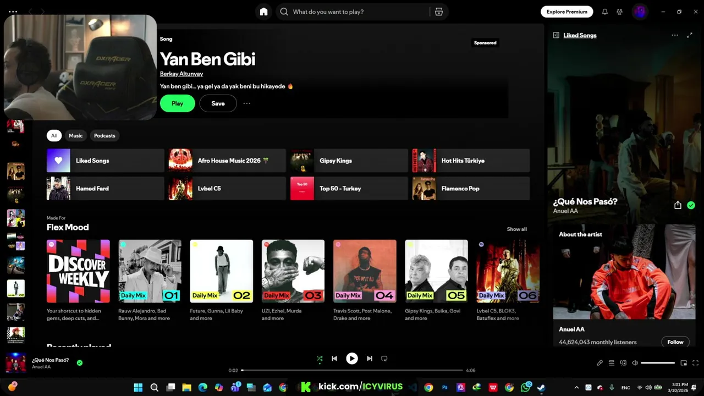
Task: Open ¿Qué Nos Pasó? title in bottom bar
Action: point(50,360)
